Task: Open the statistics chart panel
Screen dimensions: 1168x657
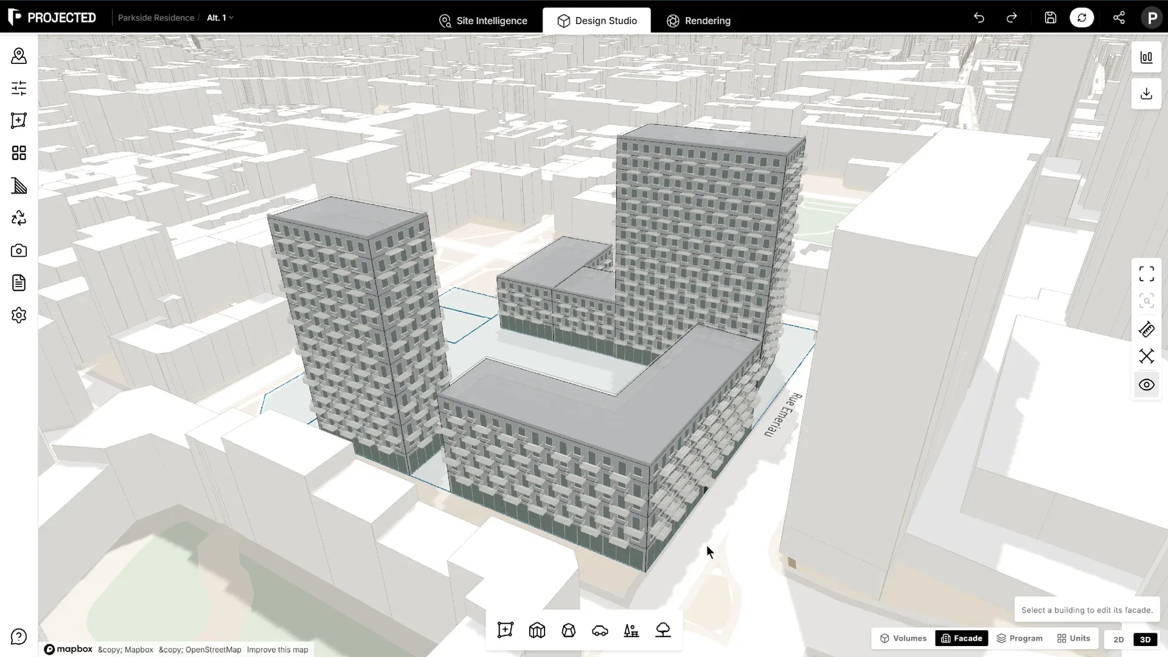Action: pyautogui.click(x=1147, y=58)
